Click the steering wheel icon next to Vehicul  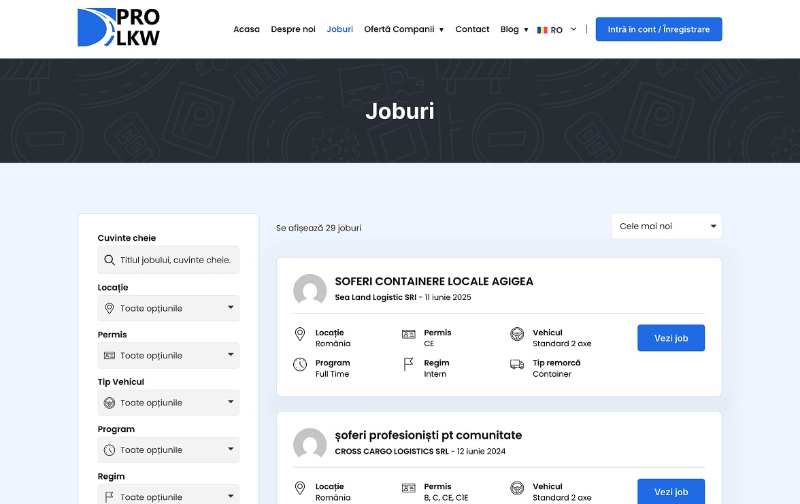tap(517, 334)
